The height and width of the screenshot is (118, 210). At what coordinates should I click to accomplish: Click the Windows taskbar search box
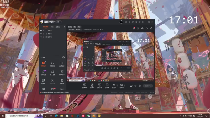point(24,116)
